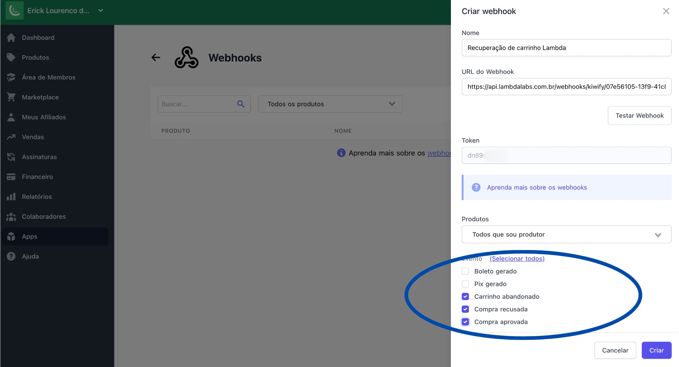The width and height of the screenshot is (679, 367).
Task: Enable the Boleto gerado checkbox
Action: tap(465, 271)
